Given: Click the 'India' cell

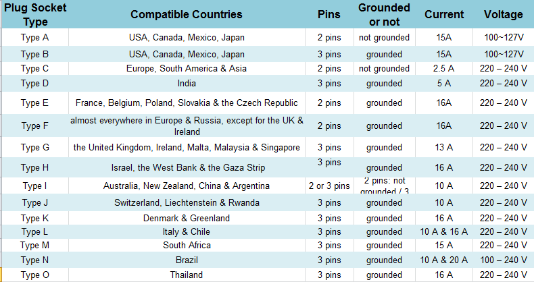Looking at the screenshot, I should 187,83.
